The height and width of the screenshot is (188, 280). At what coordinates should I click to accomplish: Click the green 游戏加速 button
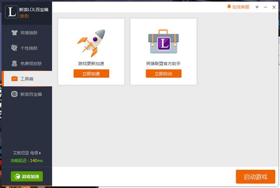coord(27,176)
